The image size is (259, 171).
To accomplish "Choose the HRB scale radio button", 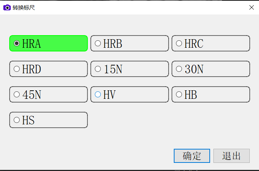I will click(x=129, y=43).
